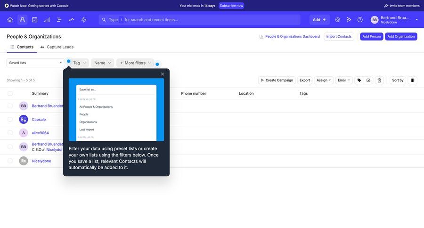Check the Capsule row checkbox
The height and width of the screenshot is (228, 424).
10,119
